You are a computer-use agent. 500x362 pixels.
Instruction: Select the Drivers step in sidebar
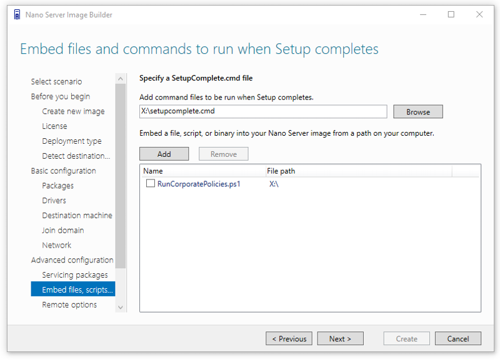click(54, 201)
